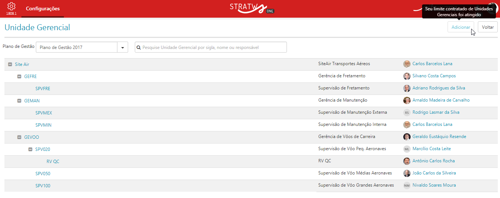Viewport: 500px width, 198px height.
Task: Open the GEVOO unit link
Action: coord(31,137)
